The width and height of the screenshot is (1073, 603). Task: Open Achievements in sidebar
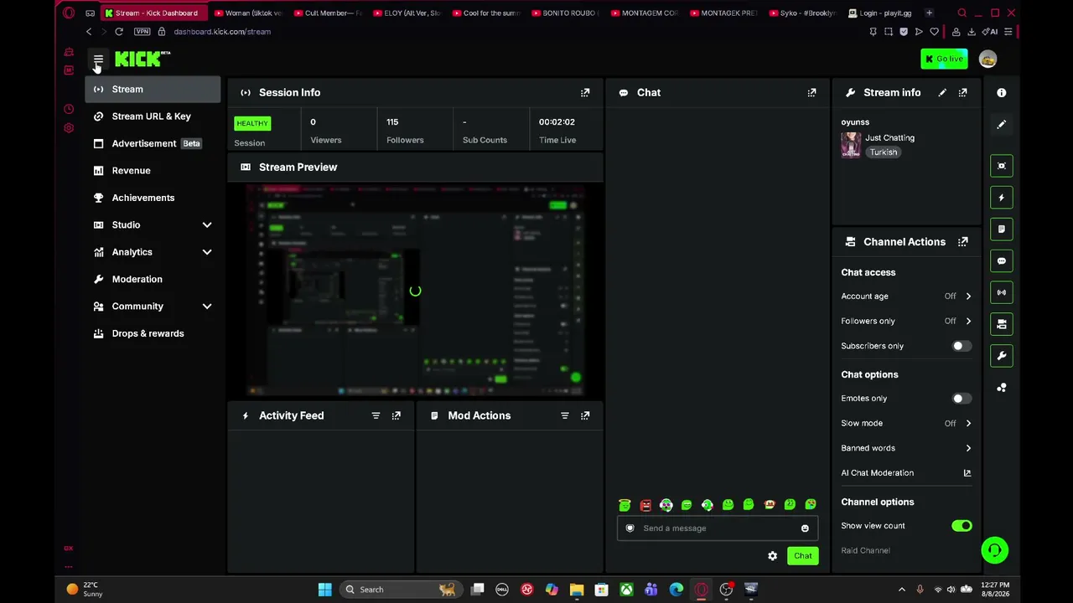(153, 198)
